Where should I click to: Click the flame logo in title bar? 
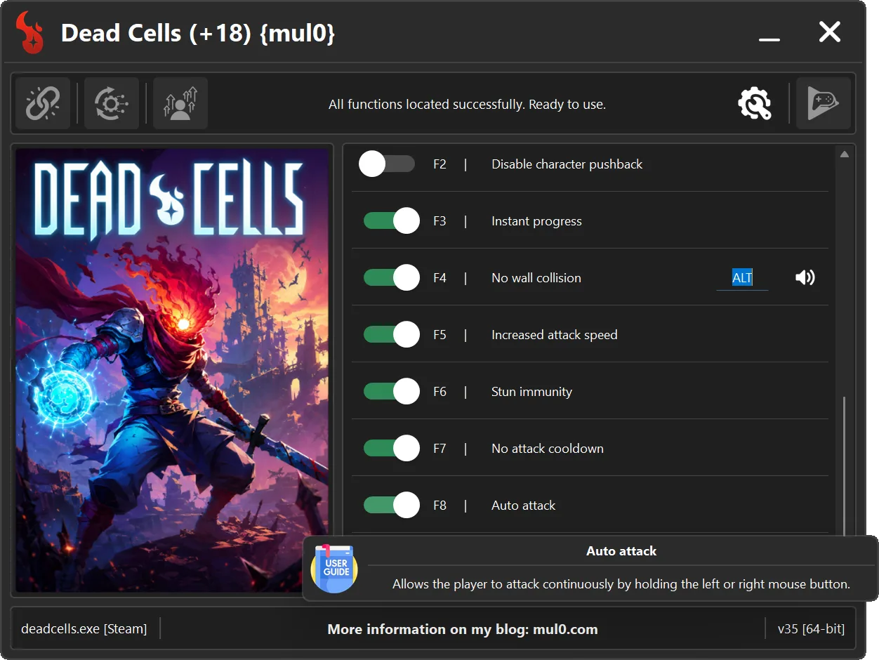30,32
